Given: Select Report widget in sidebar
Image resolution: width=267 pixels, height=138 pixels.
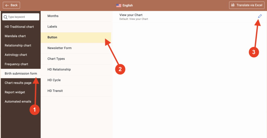Looking at the screenshot, I should [15, 92].
